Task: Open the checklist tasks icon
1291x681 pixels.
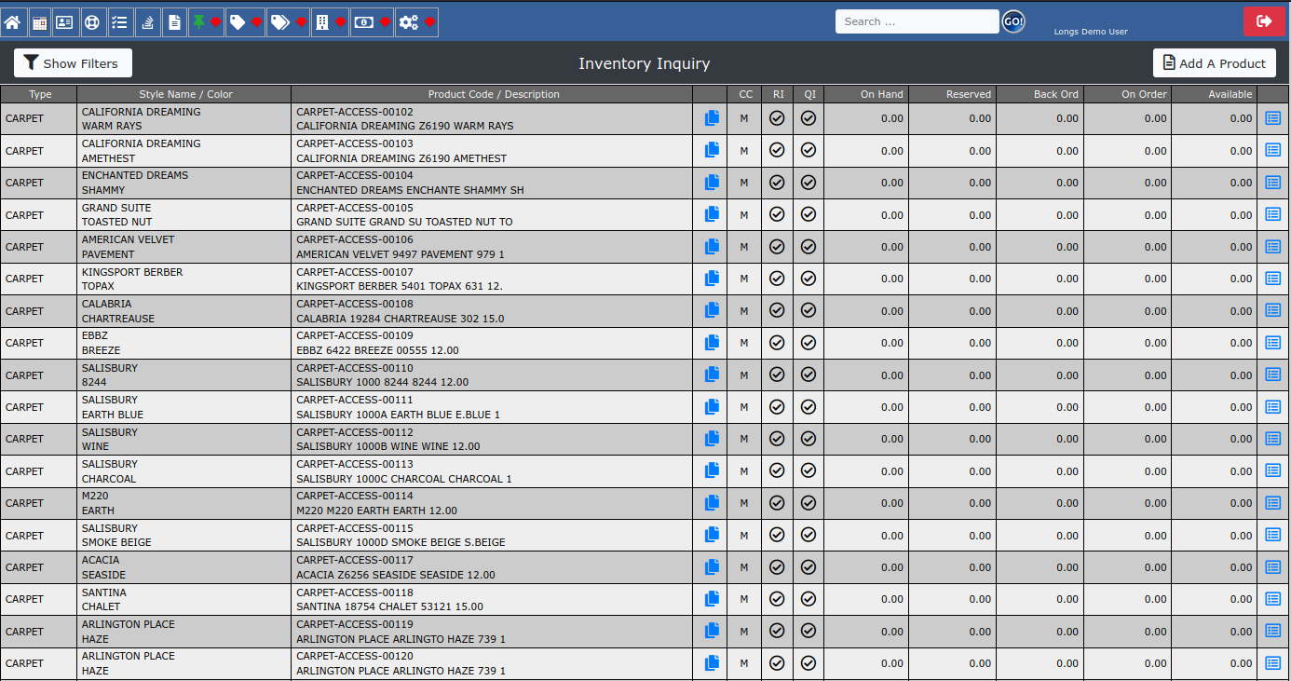Action: (x=119, y=22)
